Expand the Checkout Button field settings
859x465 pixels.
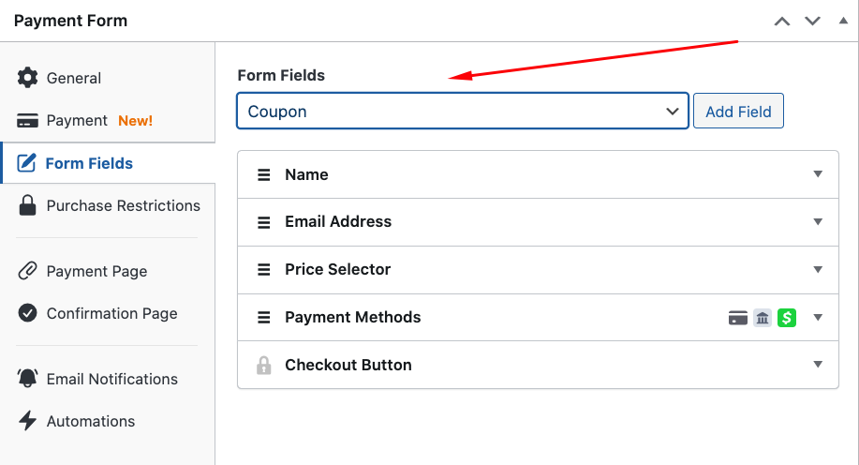(x=818, y=365)
